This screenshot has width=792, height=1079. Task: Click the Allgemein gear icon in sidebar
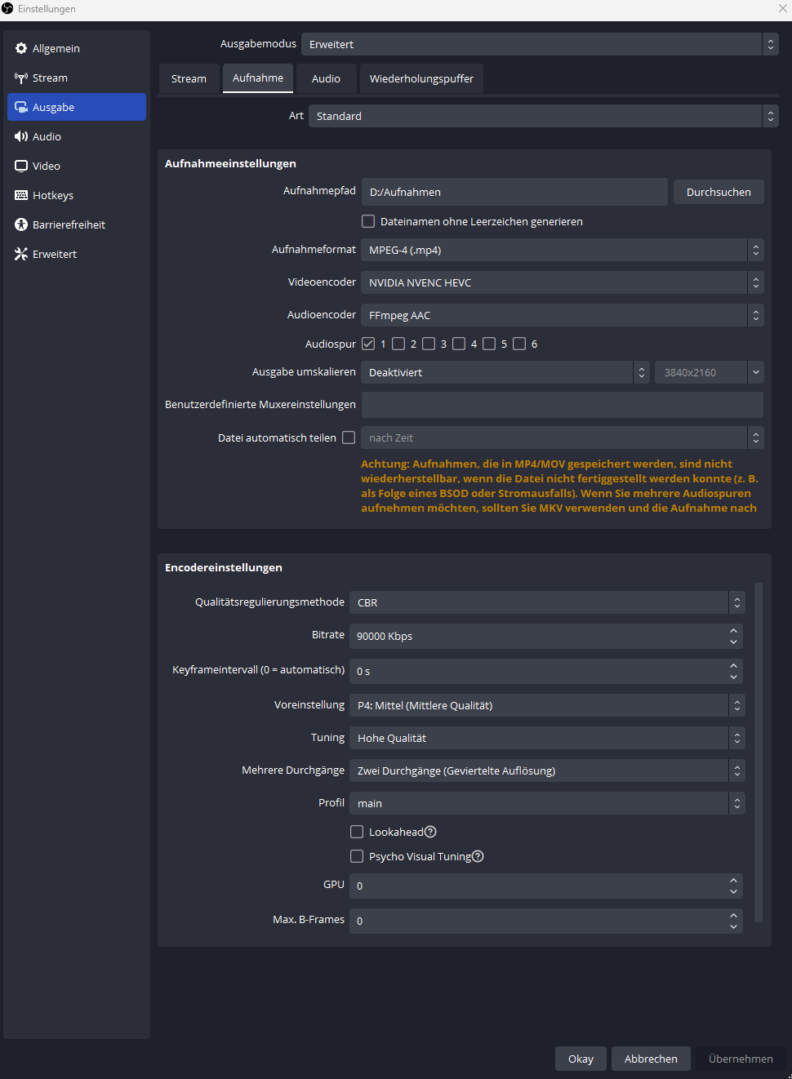coord(21,49)
